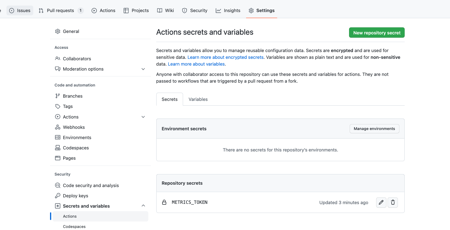The image size is (450, 230).
Task: Click the codespaces icon in Code and automation
Action: point(58,148)
